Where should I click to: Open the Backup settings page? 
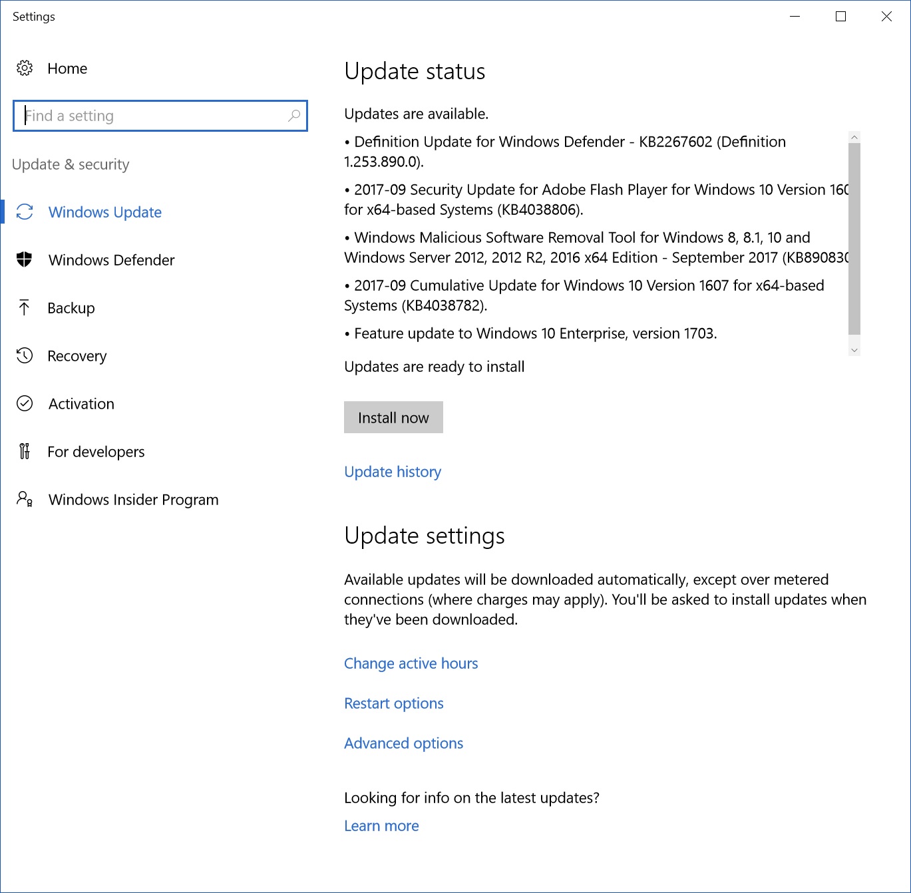(x=71, y=308)
